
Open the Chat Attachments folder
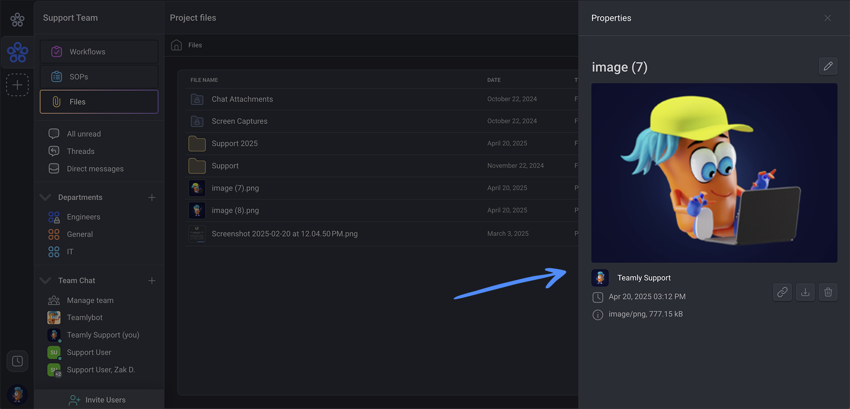[242, 99]
